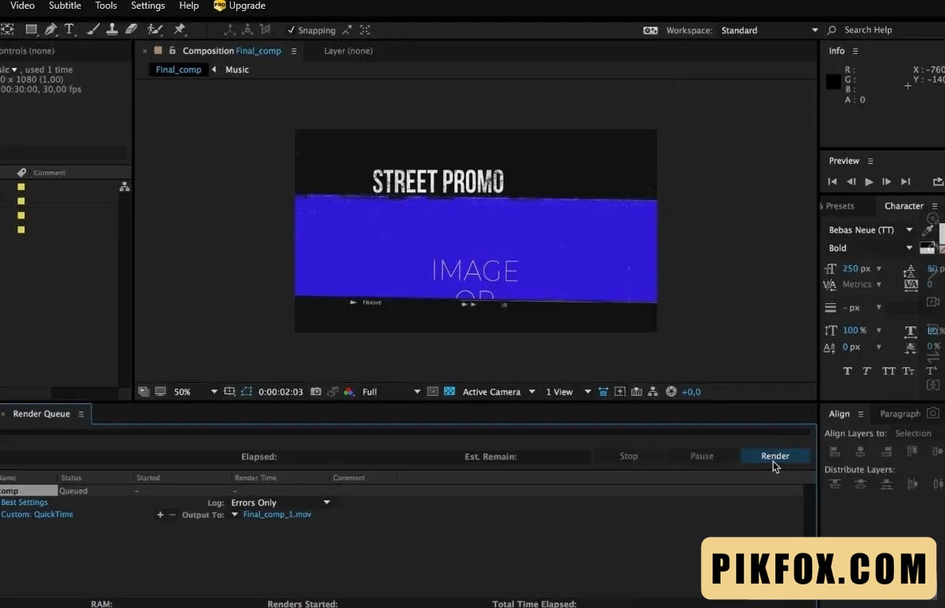Screen dimensions: 945x608
Task: Toggle the Snapping checkbox
Action: click(291, 29)
